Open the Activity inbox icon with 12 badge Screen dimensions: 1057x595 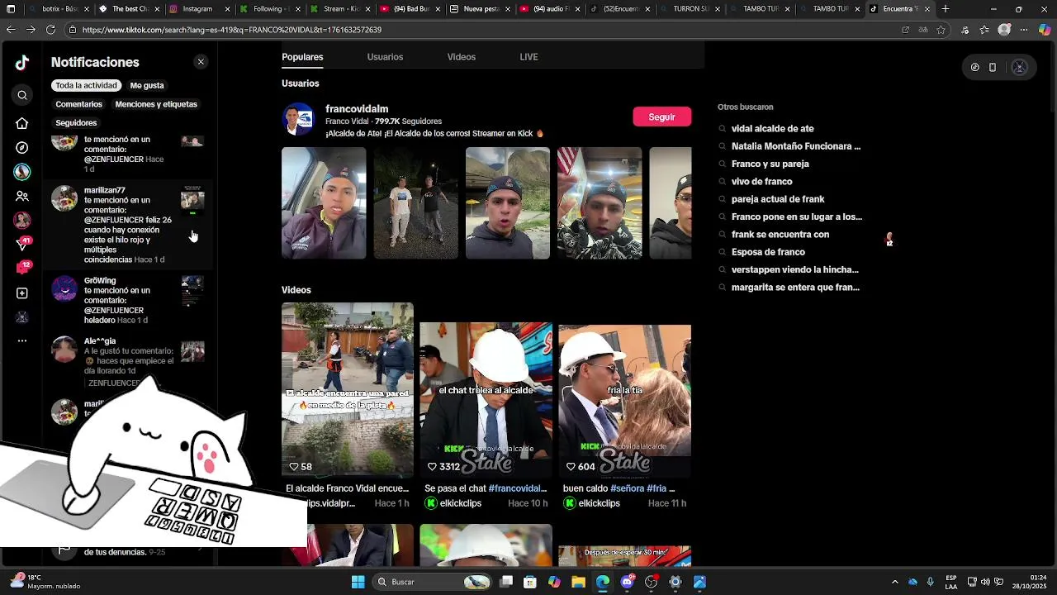[x=22, y=268]
